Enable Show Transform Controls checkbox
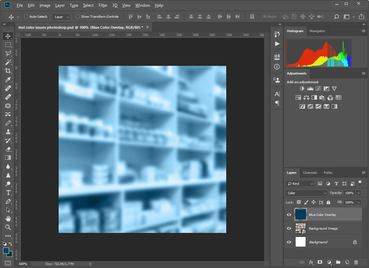Screen dimensions: 369x268 click(x=78, y=16)
